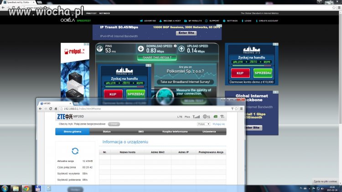This screenshot has width=342, height=192.
Task: Click red KUP button in right ad
Action: 240,73
